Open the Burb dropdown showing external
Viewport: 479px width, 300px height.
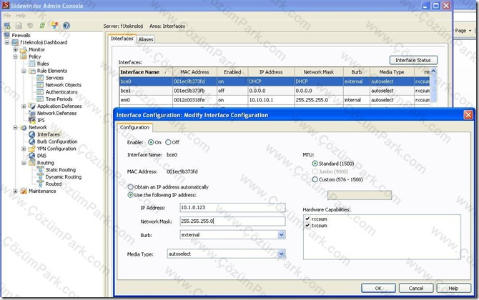[282, 235]
